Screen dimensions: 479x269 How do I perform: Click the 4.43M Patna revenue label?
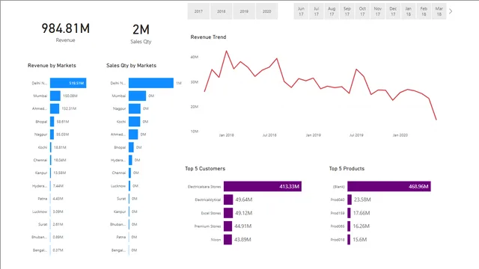pos(58,199)
